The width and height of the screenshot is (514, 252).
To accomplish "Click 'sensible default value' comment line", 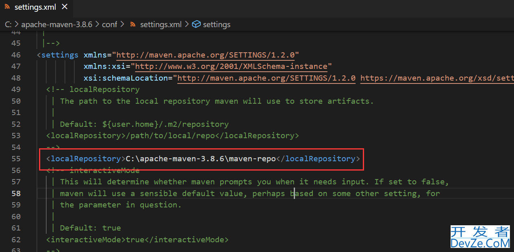I will coord(250,193).
